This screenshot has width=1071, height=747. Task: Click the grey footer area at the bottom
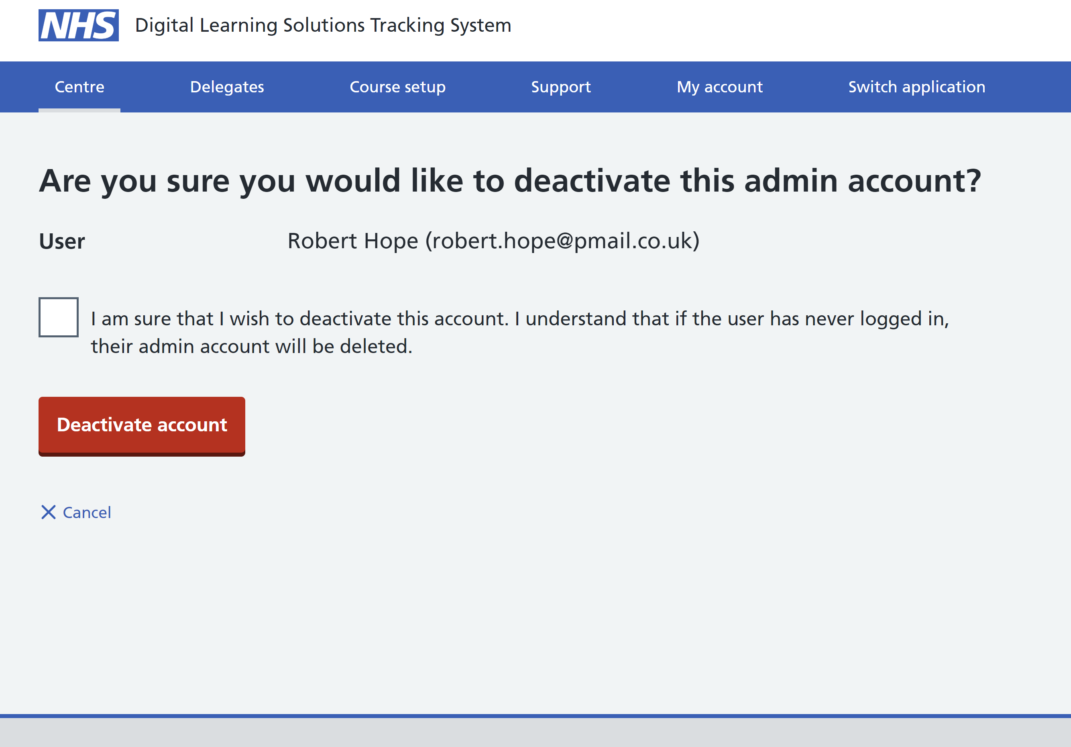tap(535, 733)
